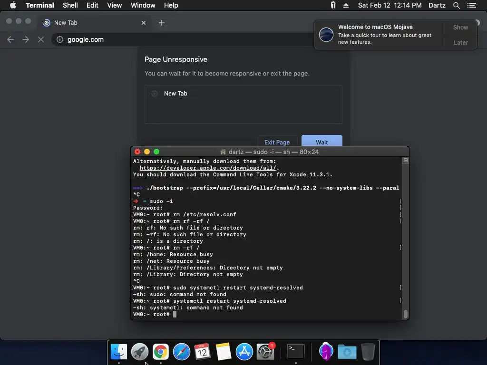This screenshot has height=365, width=487.
Task: Click Show on the Mojave notification
Action: (x=460, y=27)
